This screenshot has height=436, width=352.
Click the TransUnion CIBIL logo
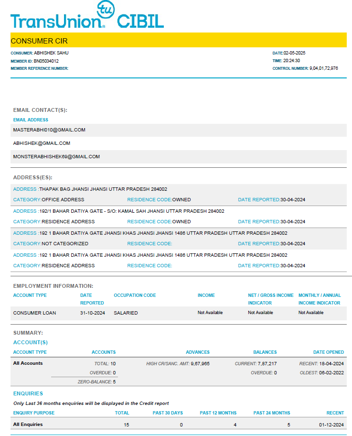pos(87,14)
